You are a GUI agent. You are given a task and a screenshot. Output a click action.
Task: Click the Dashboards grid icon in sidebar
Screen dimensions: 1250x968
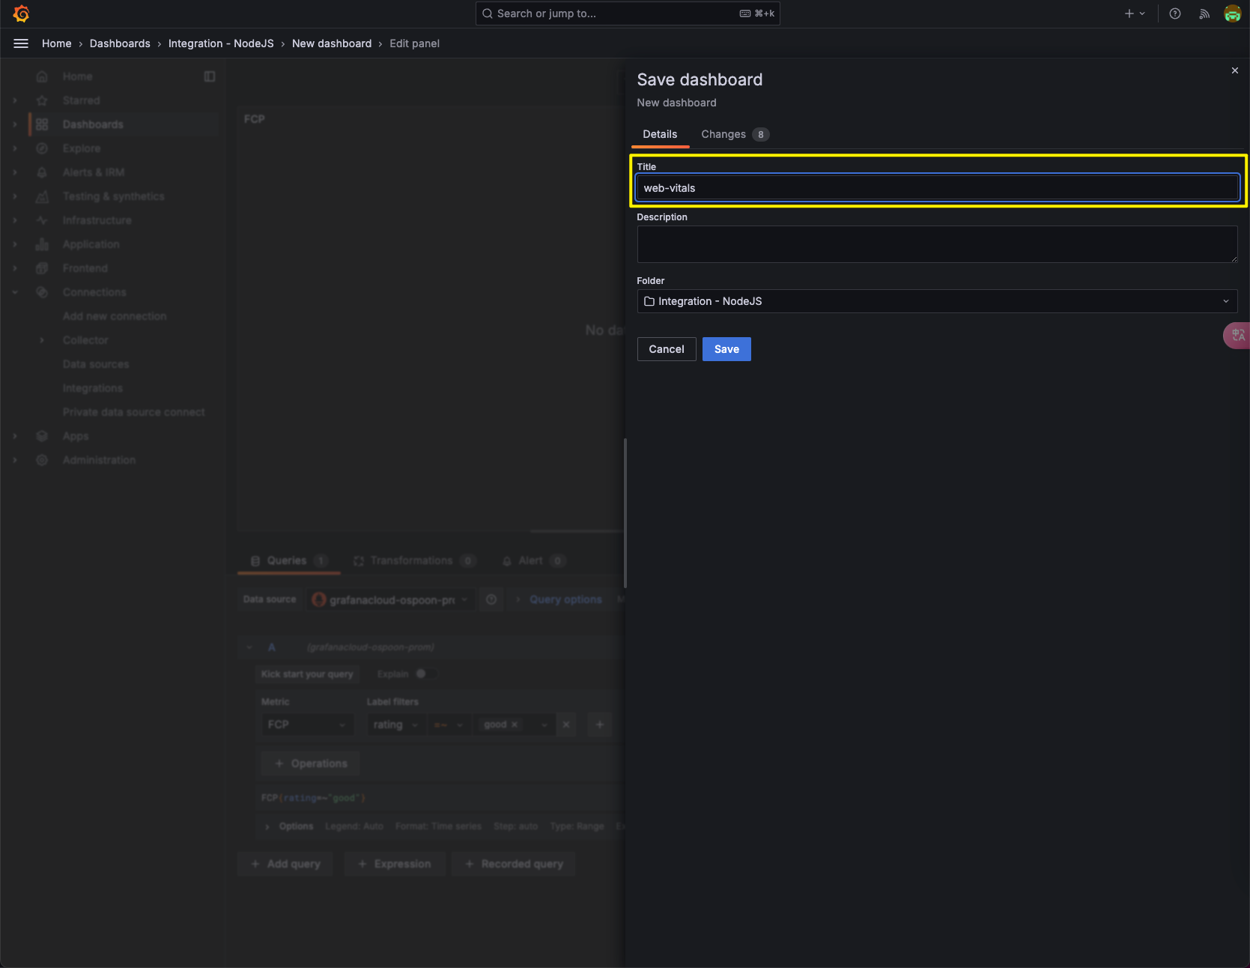pos(42,124)
